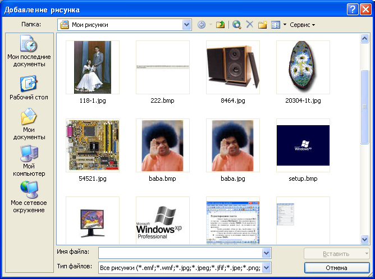Click the scrollbar down arrow in file list
375x279 pixels.
365,240
